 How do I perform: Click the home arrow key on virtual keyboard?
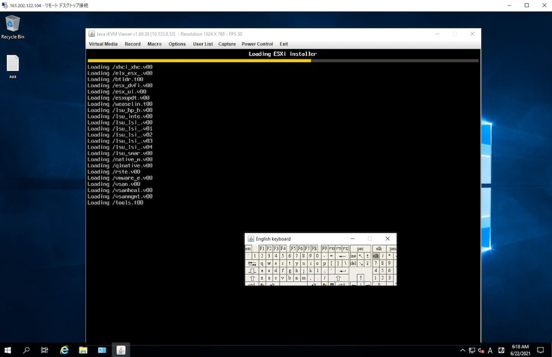point(361,256)
